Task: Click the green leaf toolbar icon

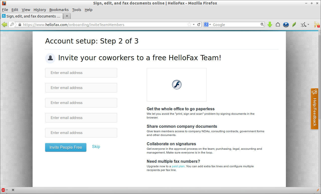Action: [294, 24]
